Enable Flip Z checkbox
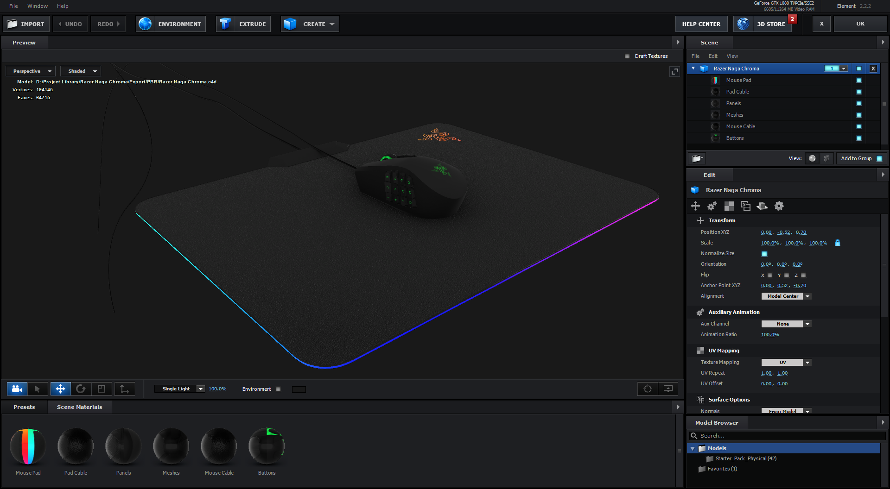The width and height of the screenshot is (890, 489). pyautogui.click(x=803, y=276)
